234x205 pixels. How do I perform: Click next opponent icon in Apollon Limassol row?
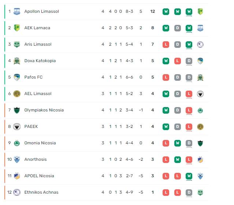click(x=200, y=11)
